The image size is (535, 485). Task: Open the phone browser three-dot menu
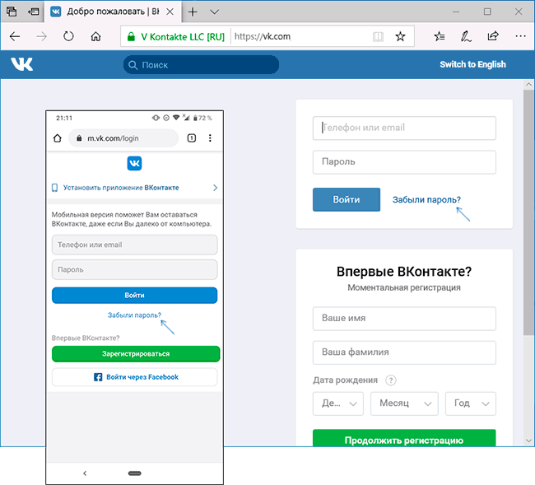(210, 138)
